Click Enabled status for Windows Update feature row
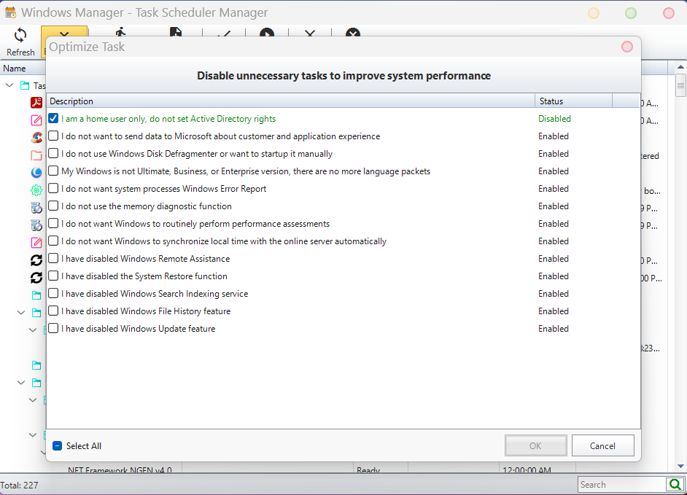 tap(554, 329)
